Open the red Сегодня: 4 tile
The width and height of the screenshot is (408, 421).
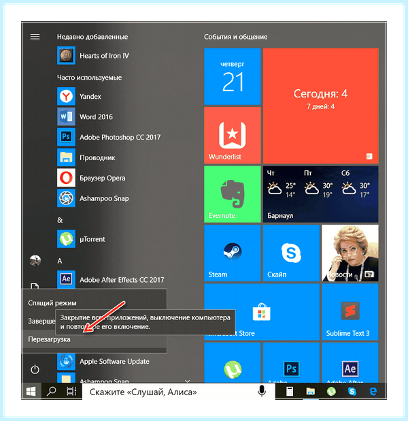coord(320,106)
